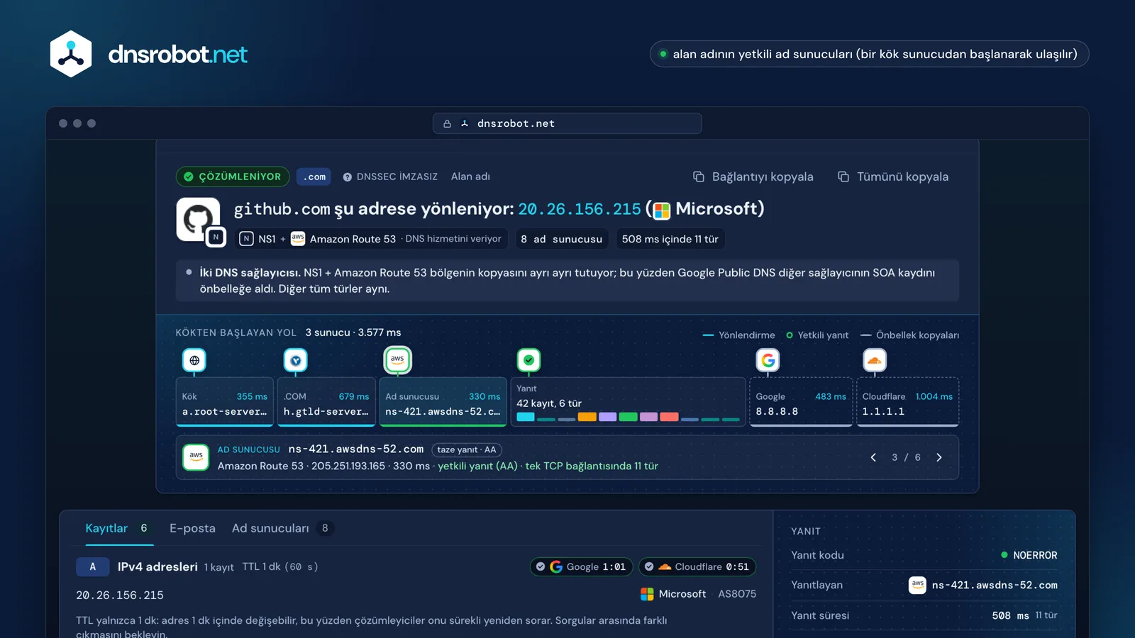This screenshot has height=638, width=1135.
Task: Click the copy icon beside Bağlantıyı kopyala
Action: pos(699,177)
